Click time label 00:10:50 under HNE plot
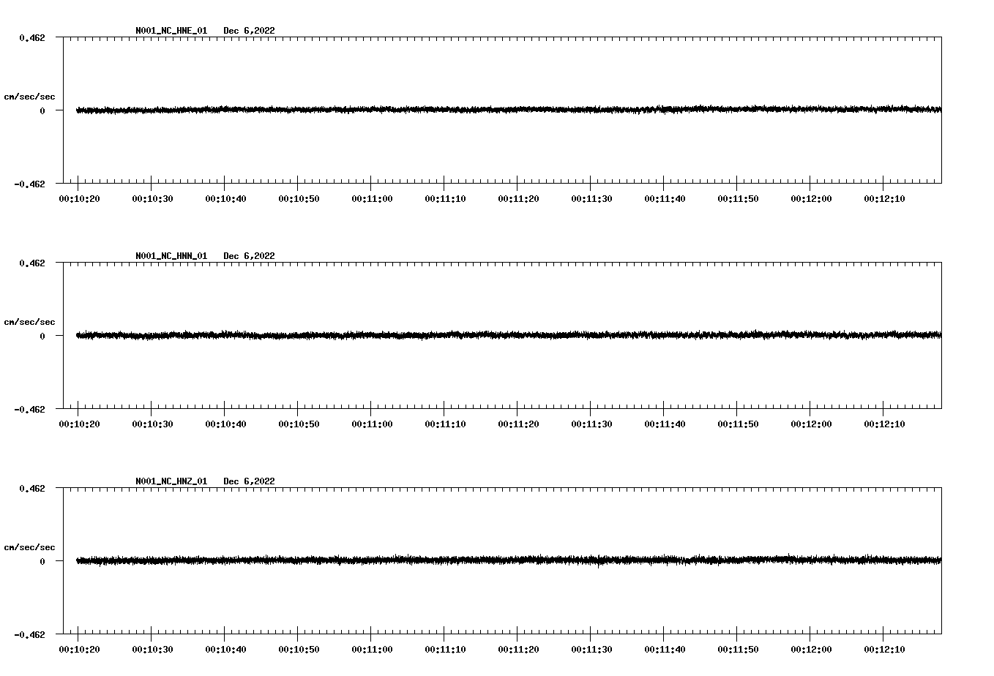 coord(299,199)
